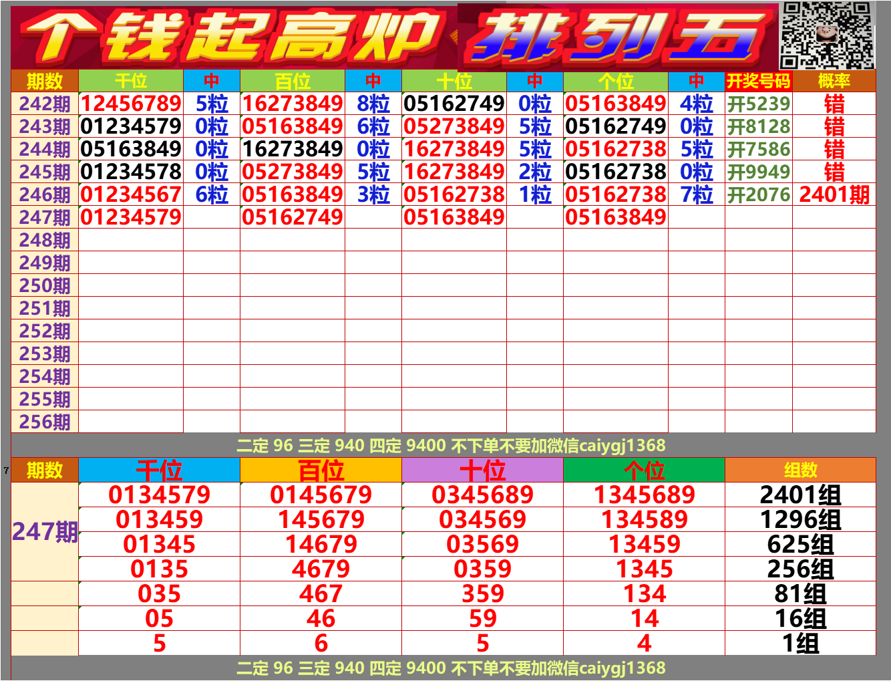Viewport: 891px width, 681px height.
Task: Expand the 7粒 entry for 246期
Action: pos(697,194)
